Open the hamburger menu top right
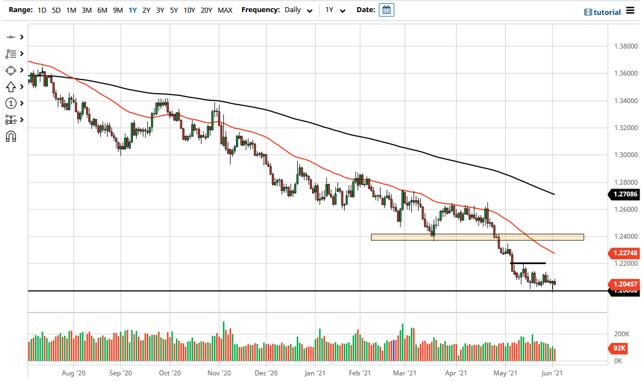 (631, 10)
